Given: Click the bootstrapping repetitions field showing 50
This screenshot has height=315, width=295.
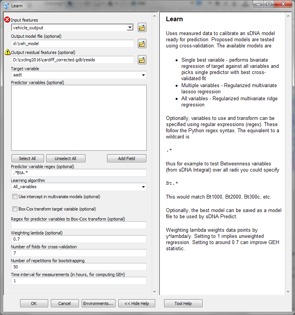Looking at the screenshot, I should point(79,267).
